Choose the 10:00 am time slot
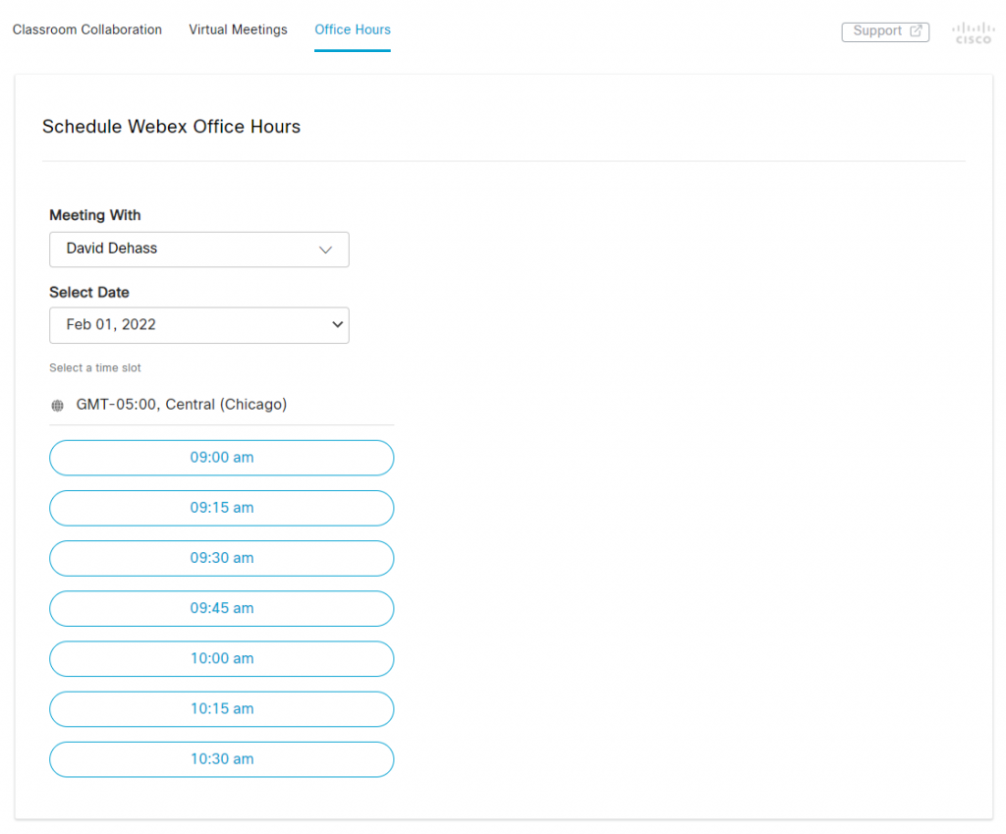This screenshot has height=834, width=1006. coord(221,659)
